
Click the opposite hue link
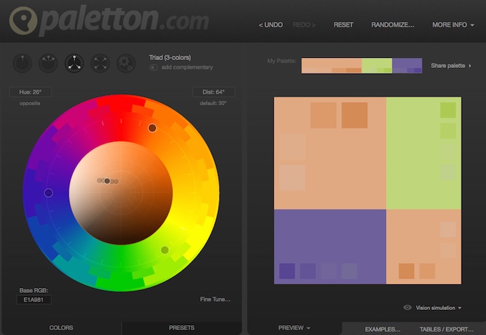pyautogui.click(x=30, y=103)
